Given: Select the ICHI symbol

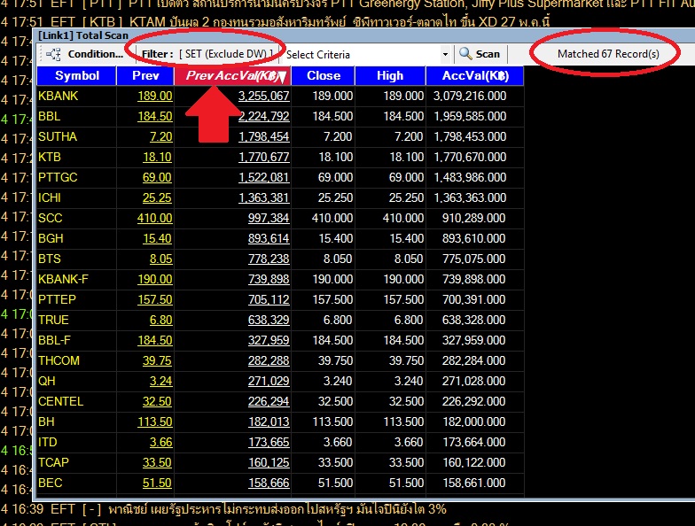Looking at the screenshot, I should [x=50, y=198].
